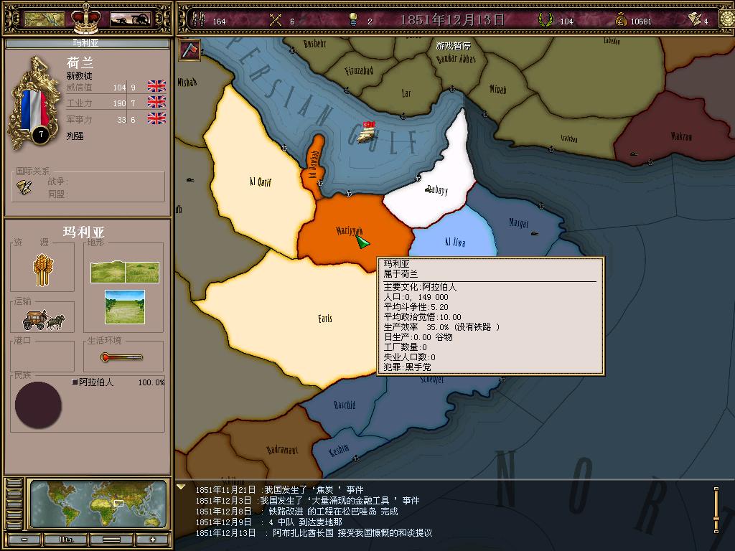Click the light bulb research icon
The height and width of the screenshot is (551, 735).
pos(353,19)
